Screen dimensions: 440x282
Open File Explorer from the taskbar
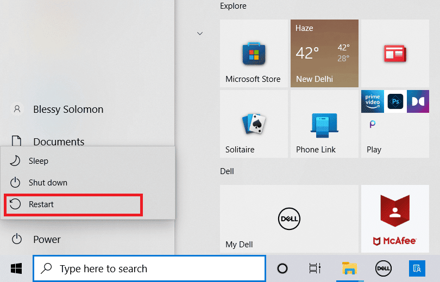point(348,268)
